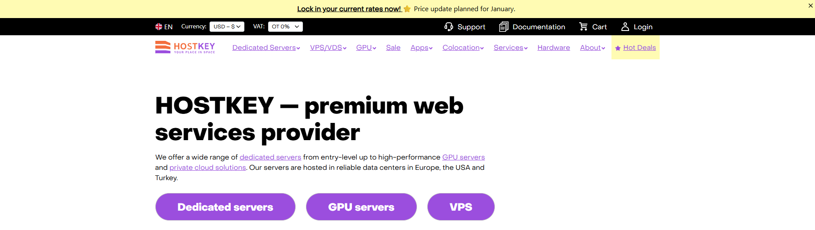
Task: Open the Currency USD dropdown
Action: click(x=227, y=27)
